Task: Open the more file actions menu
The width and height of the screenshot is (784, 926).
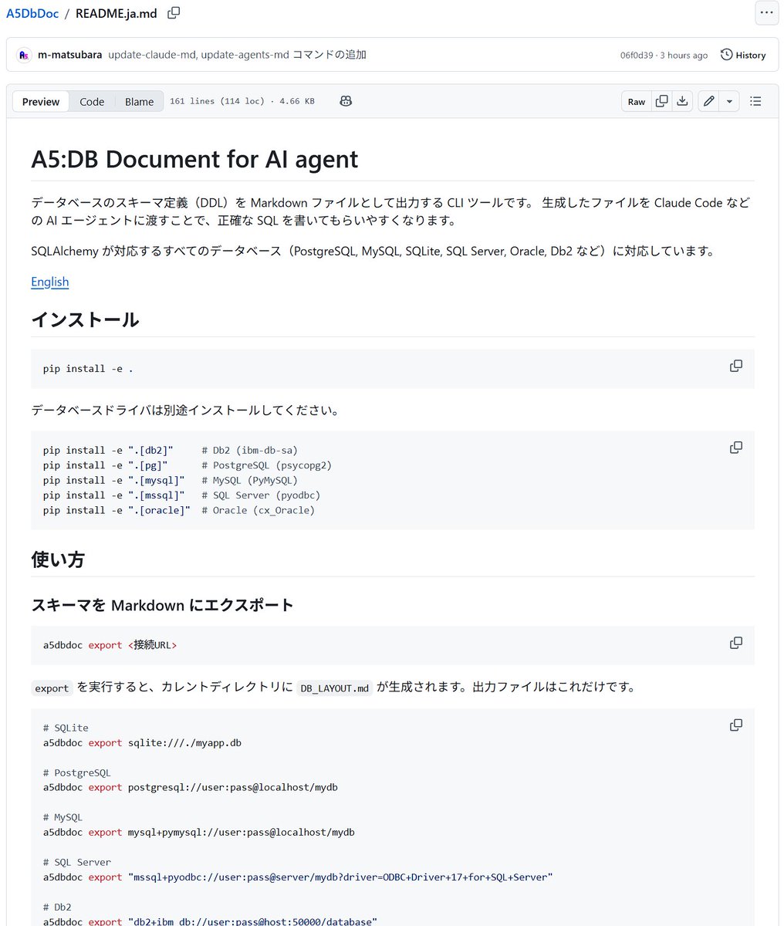Action: [766, 13]
